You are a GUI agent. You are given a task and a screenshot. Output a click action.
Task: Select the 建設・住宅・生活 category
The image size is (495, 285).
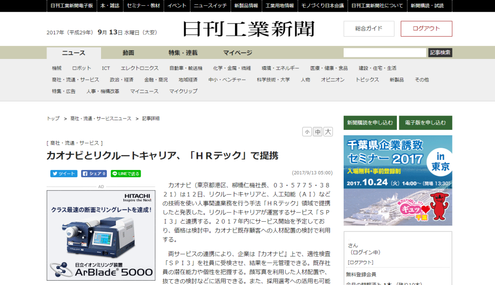tap(378, 68)
